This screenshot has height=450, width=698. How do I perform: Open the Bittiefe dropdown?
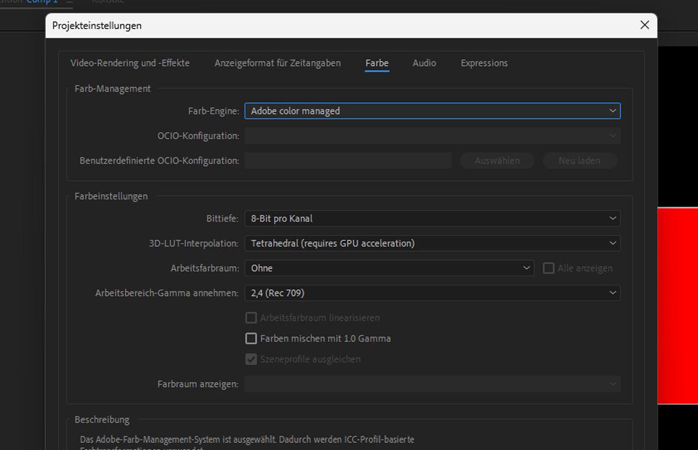(x=432, y=218)
